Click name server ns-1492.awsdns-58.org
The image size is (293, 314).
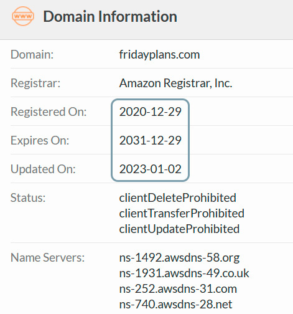point(179,258)
